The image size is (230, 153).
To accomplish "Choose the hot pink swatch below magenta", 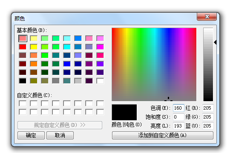I will pyautogui.click(x=100, y=55).
